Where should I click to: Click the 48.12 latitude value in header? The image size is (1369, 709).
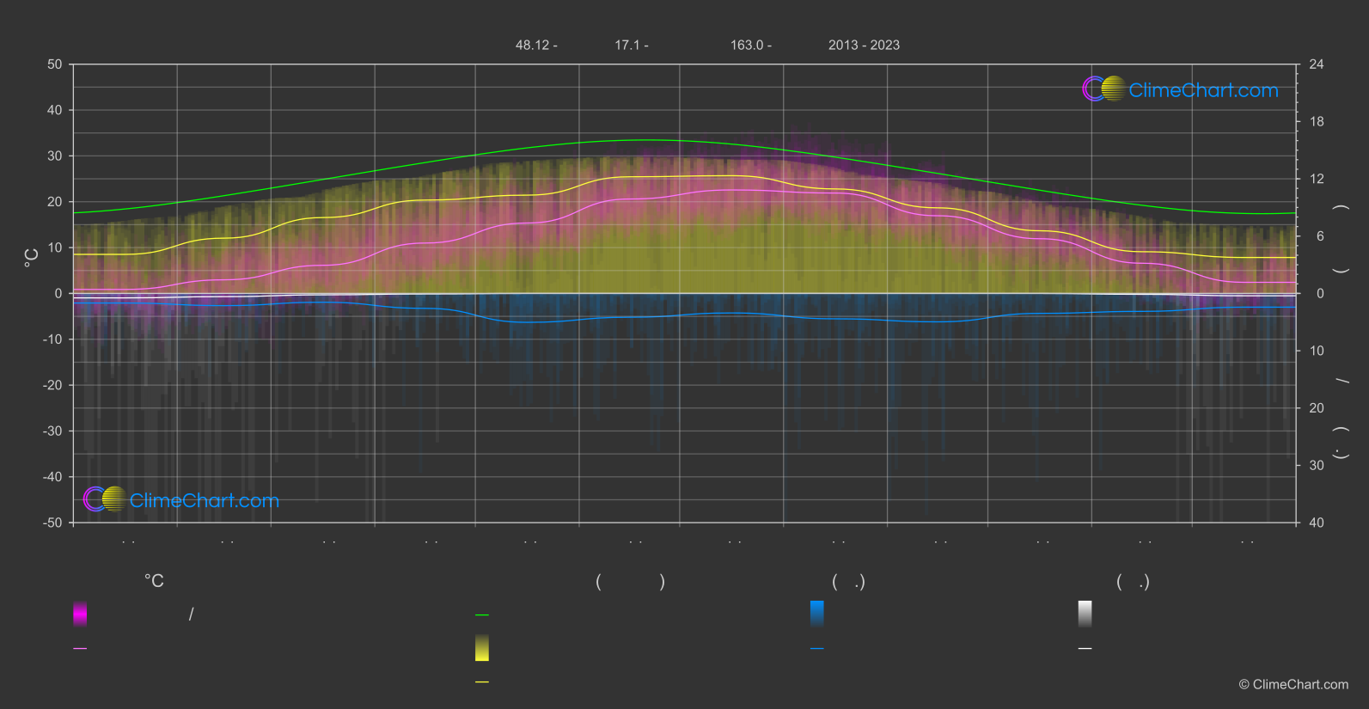535,46
